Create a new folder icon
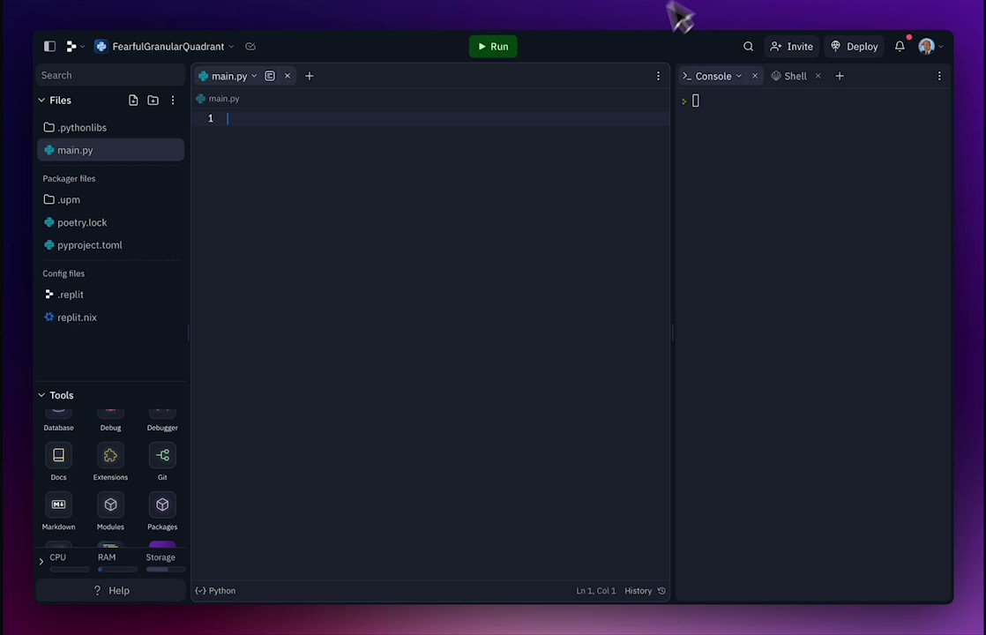 click(x=153, y=101)
